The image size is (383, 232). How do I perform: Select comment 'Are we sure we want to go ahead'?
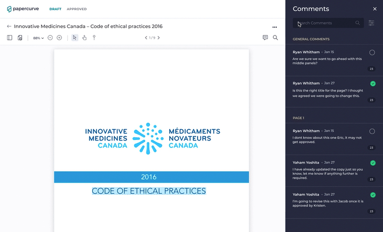tap(327, 61)
